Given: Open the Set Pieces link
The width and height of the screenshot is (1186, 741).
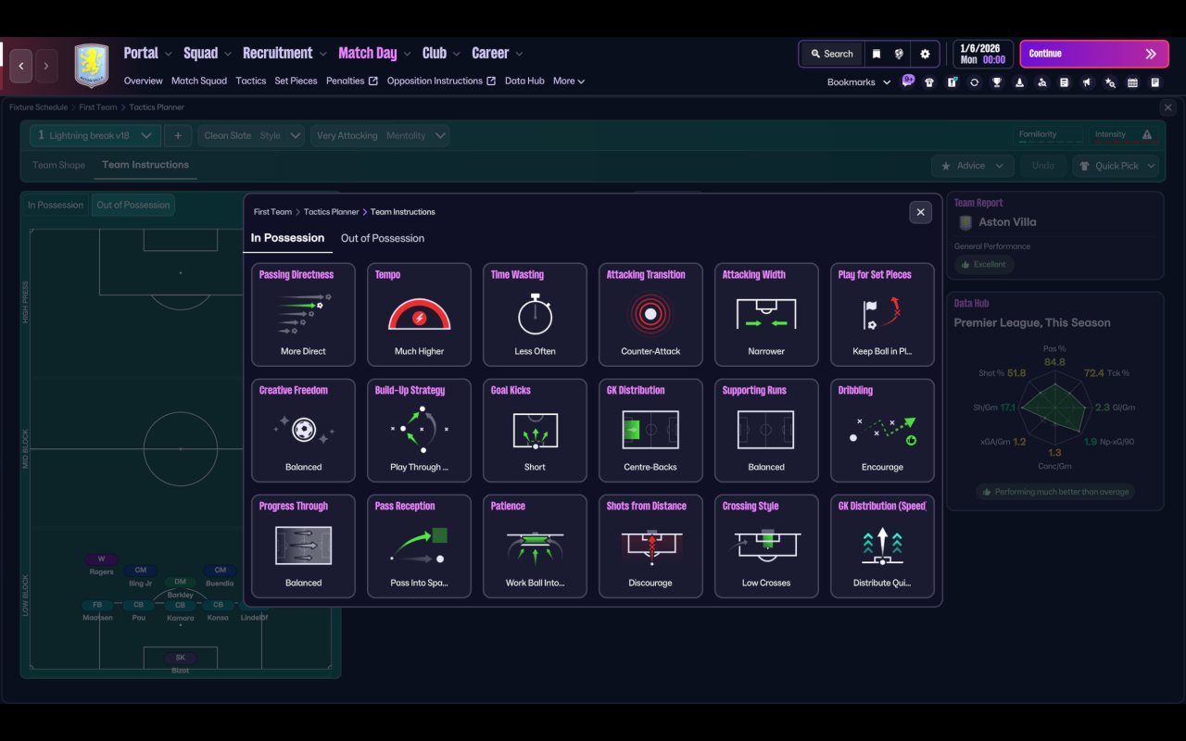Looking at the screenshot, I should pos(296,81).
